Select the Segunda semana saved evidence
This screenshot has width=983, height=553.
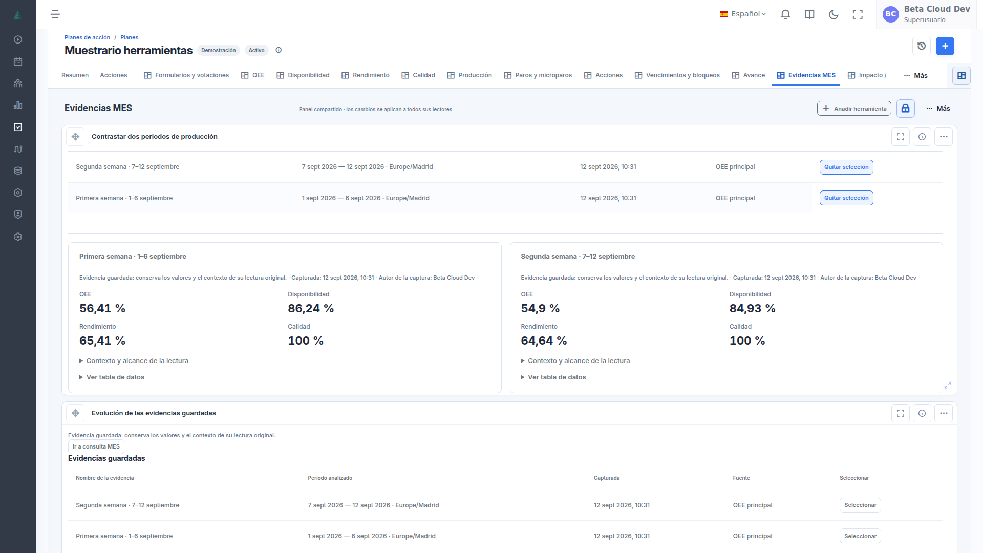point(860,505)
